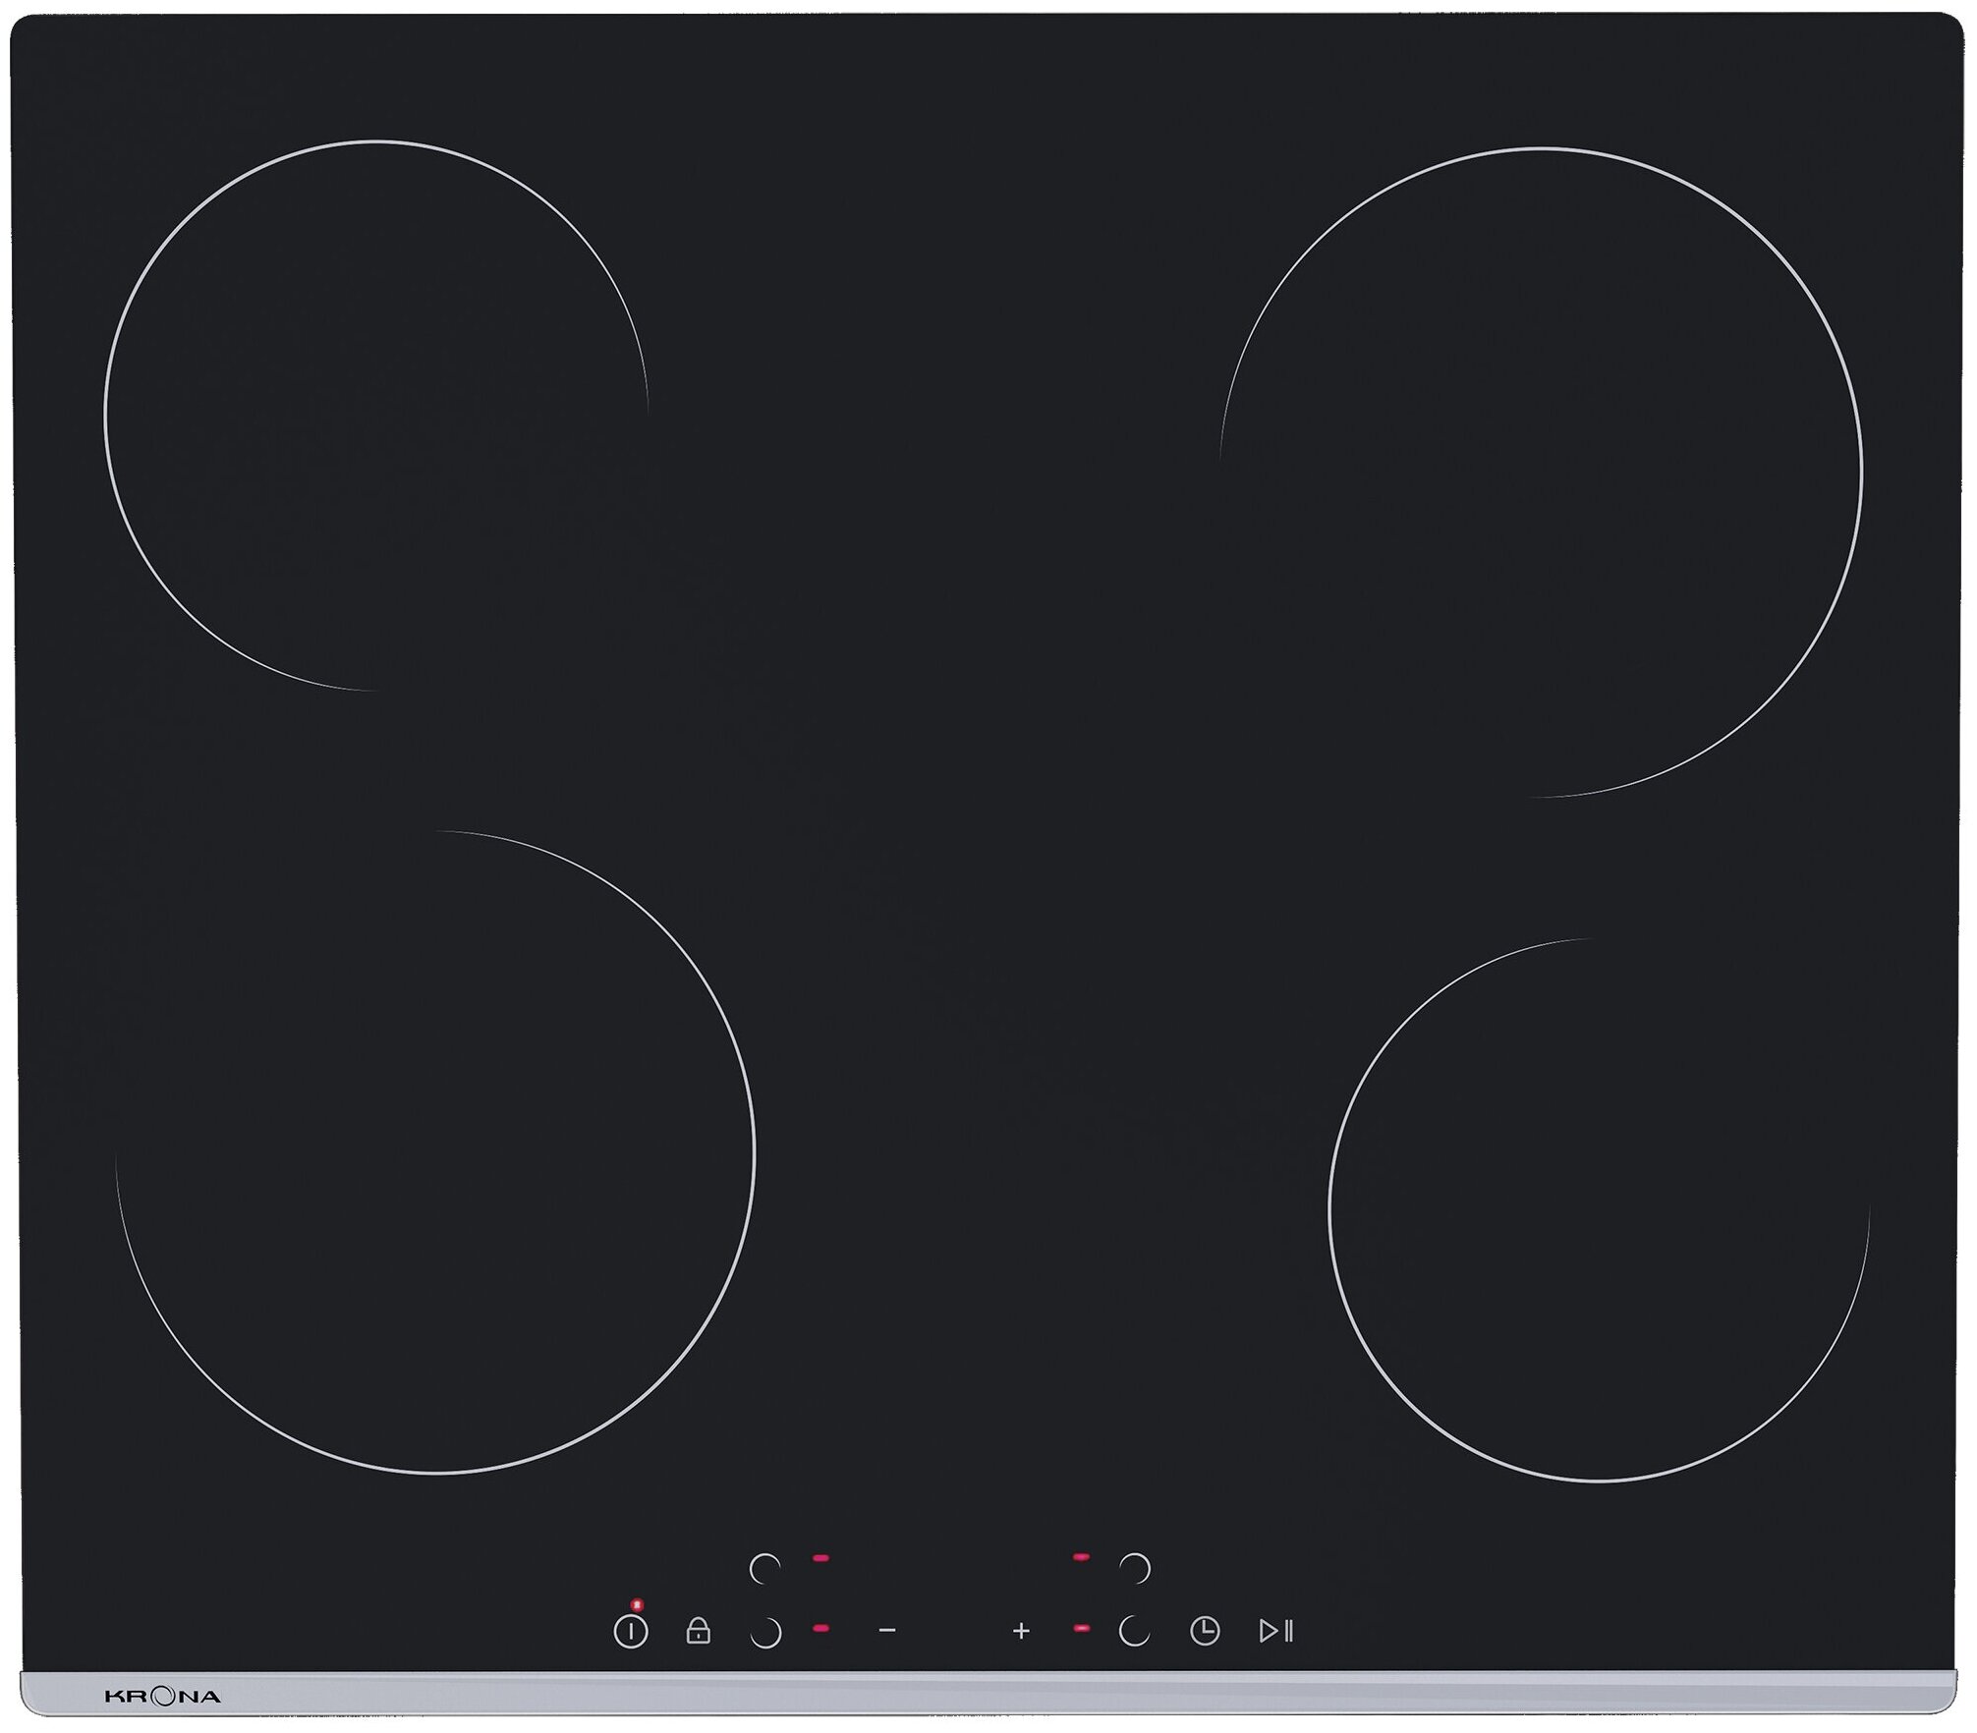The image size is (1977, 1733).
Task: Click the bottom-right small cooking zone ring
Action: click(1599, 1208)
